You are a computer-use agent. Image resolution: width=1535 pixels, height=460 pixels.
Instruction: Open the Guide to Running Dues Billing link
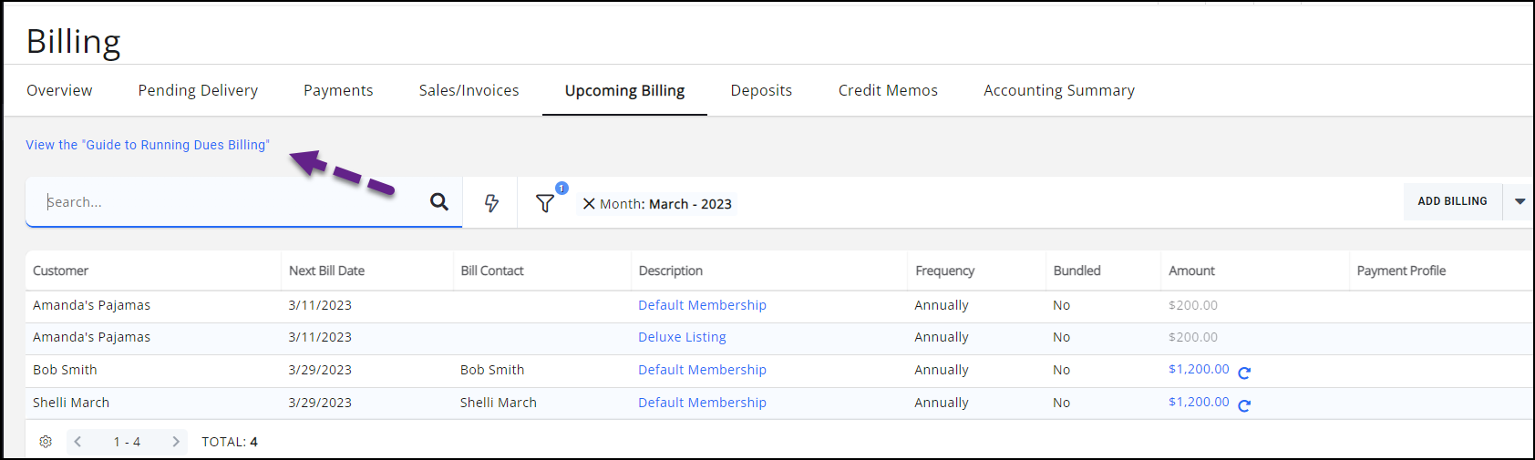148,145
